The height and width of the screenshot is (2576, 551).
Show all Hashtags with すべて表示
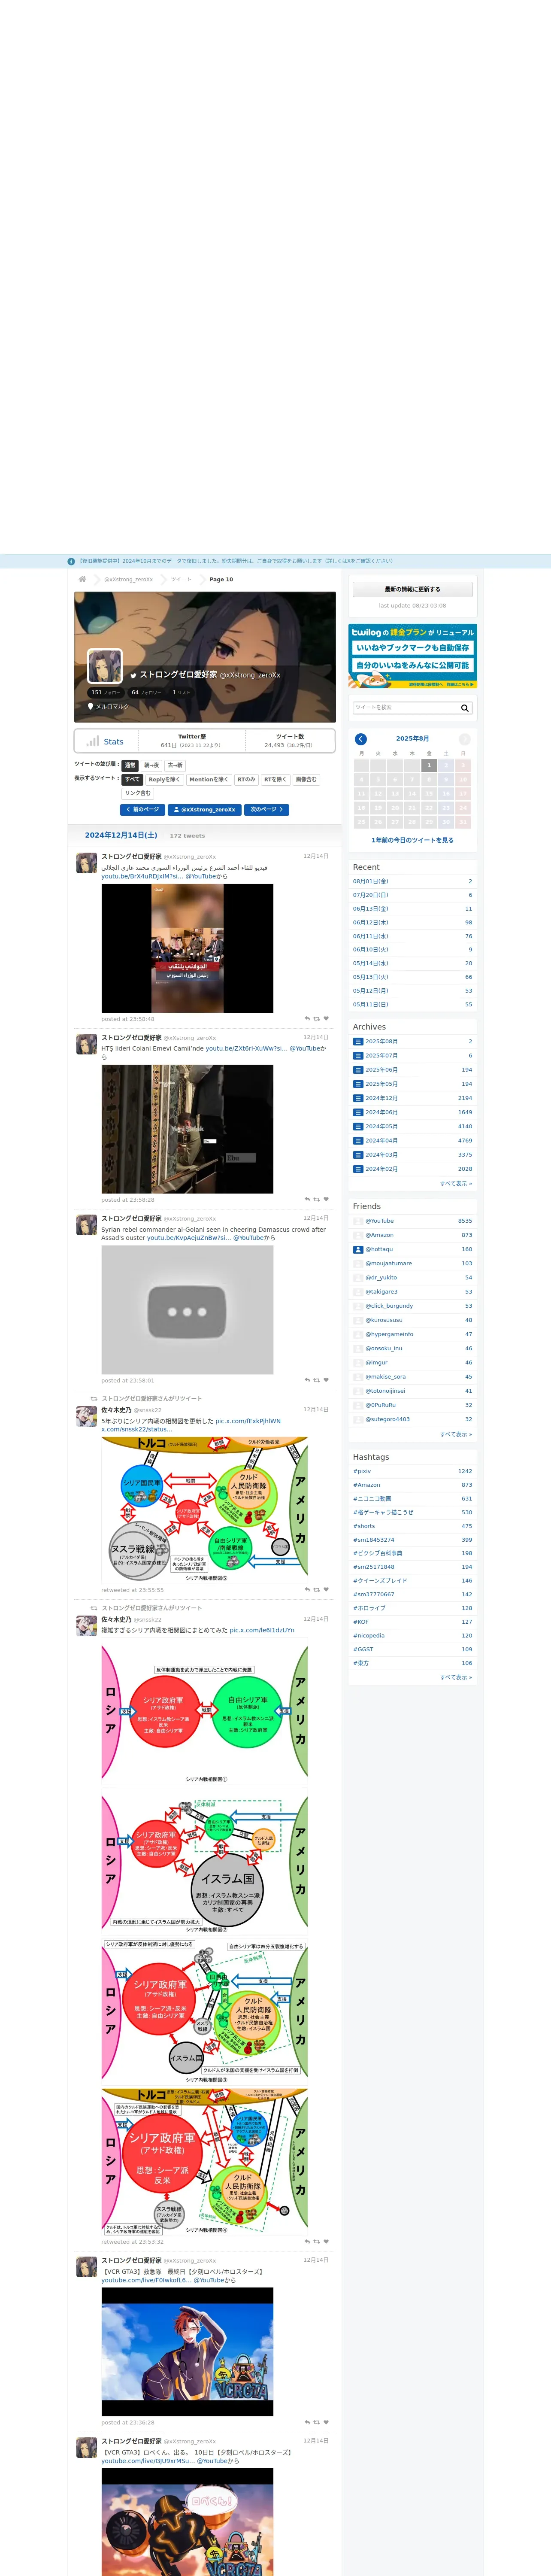456,1677
